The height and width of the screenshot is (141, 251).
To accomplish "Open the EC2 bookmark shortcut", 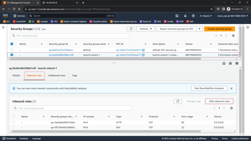I will click(x=7, y=21).
